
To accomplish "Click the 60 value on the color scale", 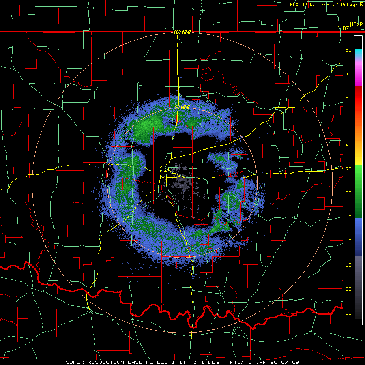I will [348, 97].
